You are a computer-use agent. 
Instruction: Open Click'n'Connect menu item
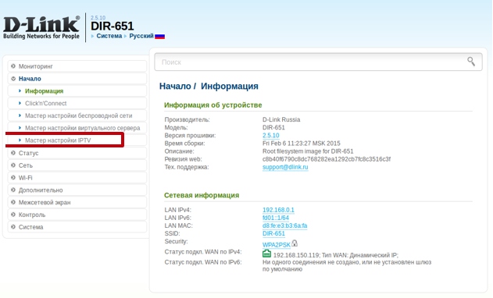click(45, 103)
